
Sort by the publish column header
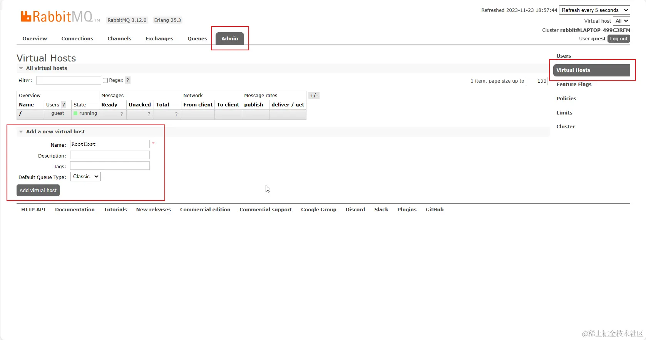254,104
